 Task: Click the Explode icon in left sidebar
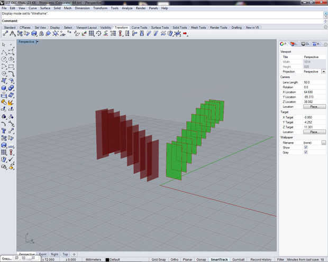11,102
